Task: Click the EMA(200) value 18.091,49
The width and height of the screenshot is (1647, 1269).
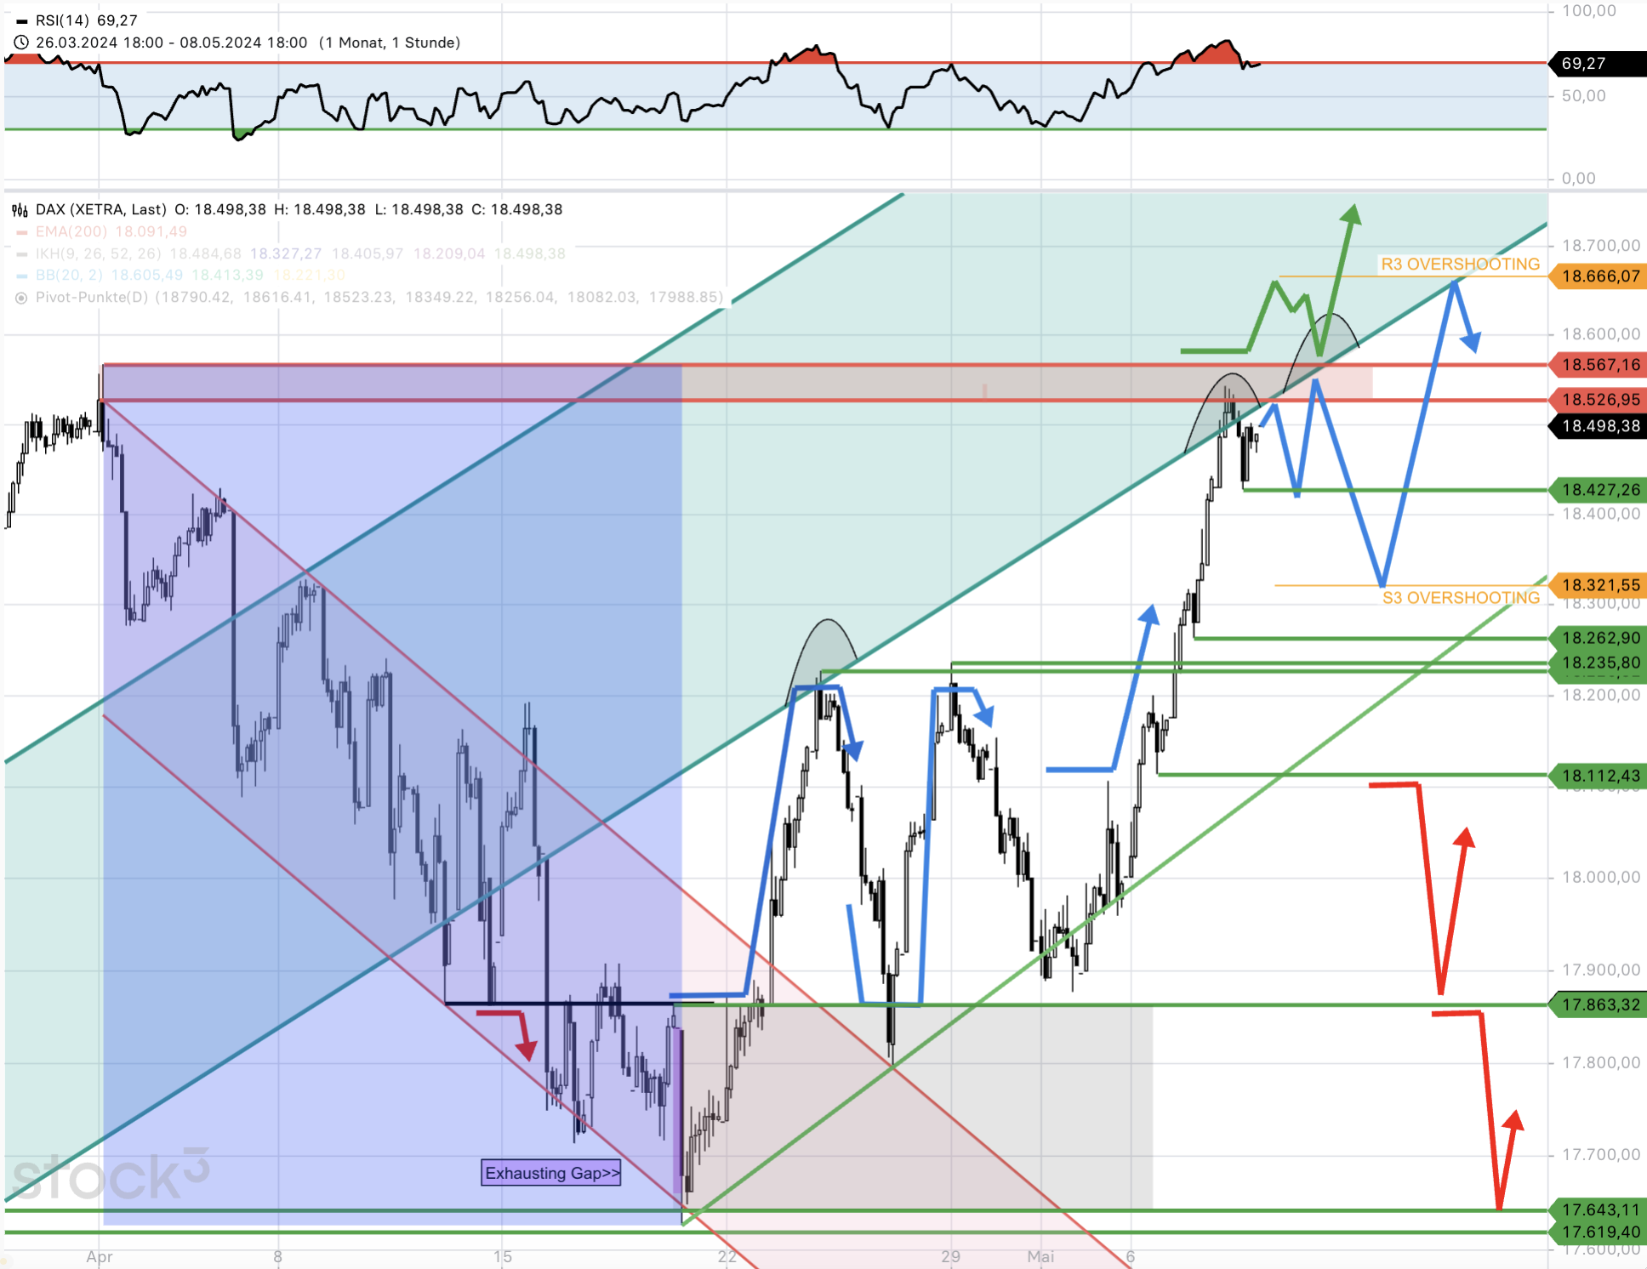Action: point(151,231)
